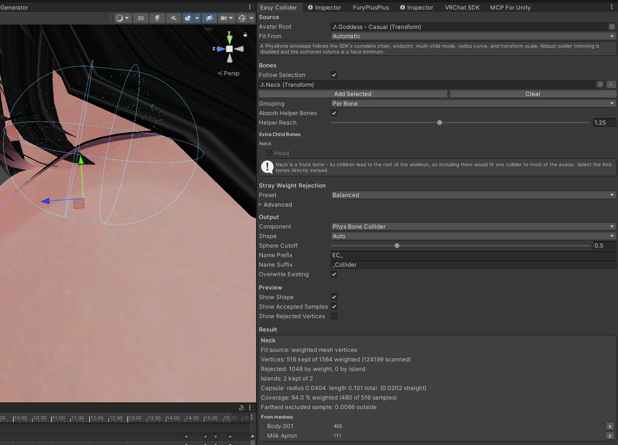
Task: Enable the Show Rejected Vertices checkbox
Action: point(334,316)
